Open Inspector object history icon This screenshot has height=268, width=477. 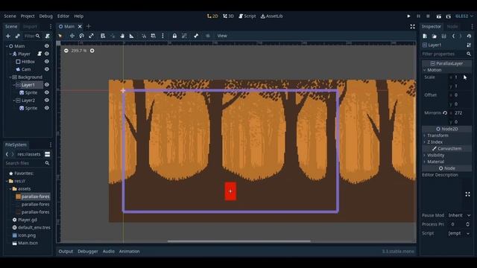point(469,36)
